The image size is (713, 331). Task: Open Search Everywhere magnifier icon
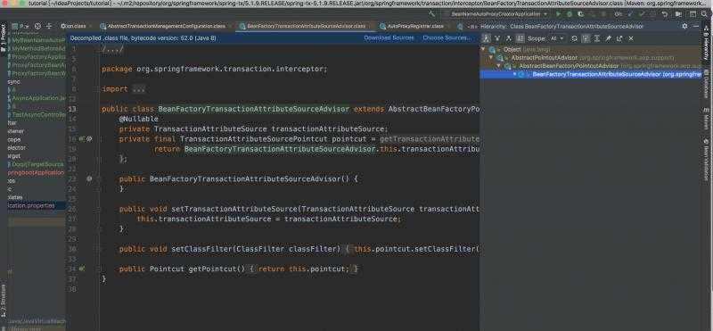tap(704, 14)
